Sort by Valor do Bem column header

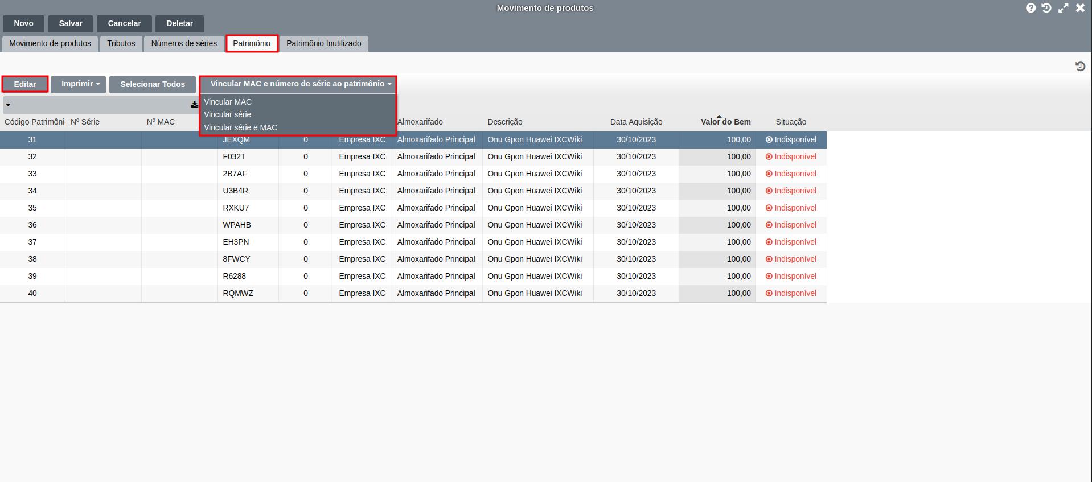pos(726,122)
